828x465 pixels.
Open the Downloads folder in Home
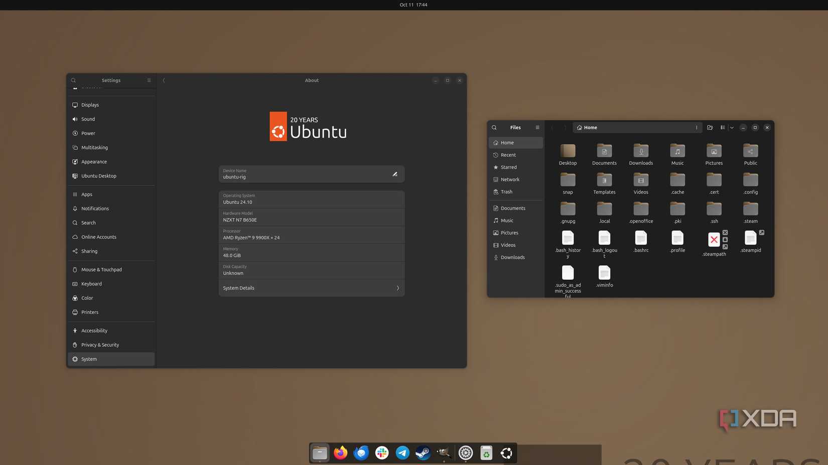(x=640, y=154)
